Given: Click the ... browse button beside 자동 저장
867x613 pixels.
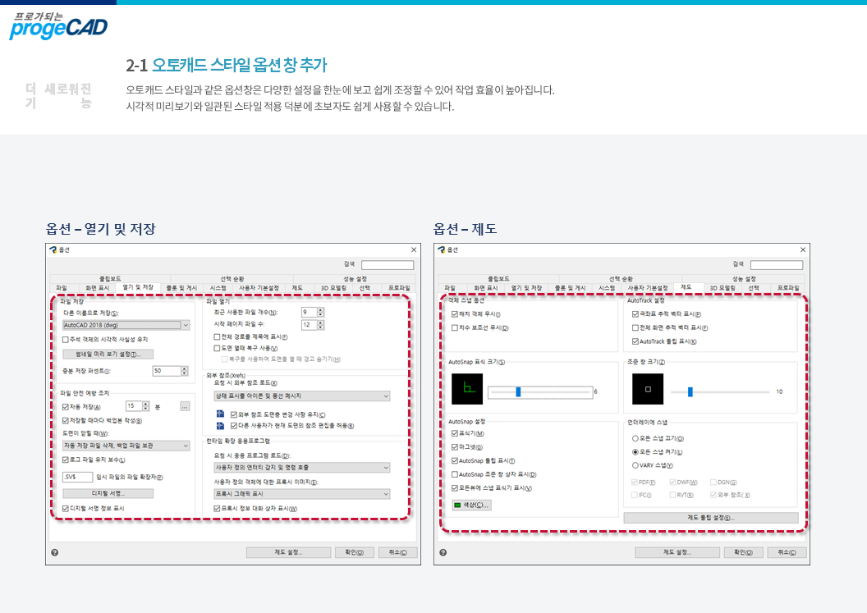Looking at the screenshot, I should pyautogui.click(x=185, y=406).
